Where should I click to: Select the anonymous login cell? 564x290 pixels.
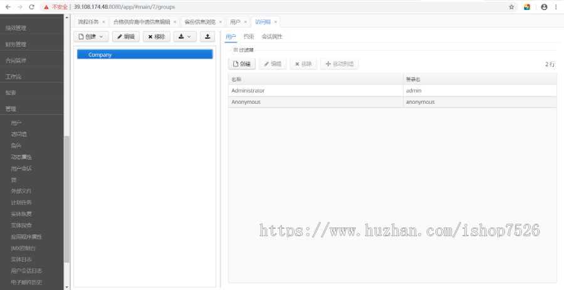pos(480,102)
